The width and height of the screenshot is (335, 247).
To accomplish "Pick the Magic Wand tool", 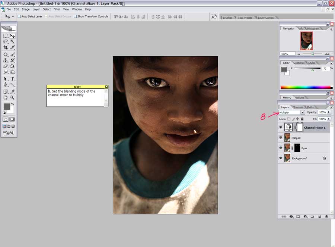I will click(12, 42).
